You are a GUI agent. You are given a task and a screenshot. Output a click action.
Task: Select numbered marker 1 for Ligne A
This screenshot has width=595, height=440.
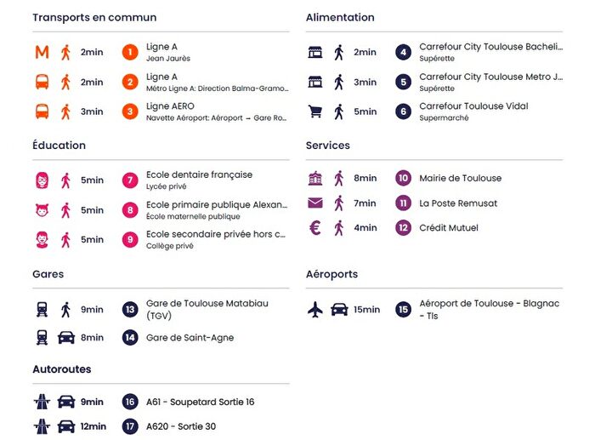pyautogui.click(x=130, y=53)
